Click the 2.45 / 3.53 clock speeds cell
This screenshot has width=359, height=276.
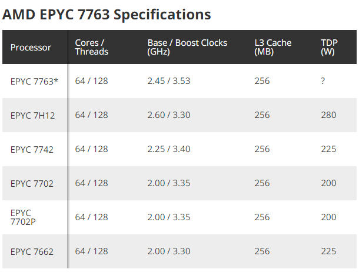(169, 81)
